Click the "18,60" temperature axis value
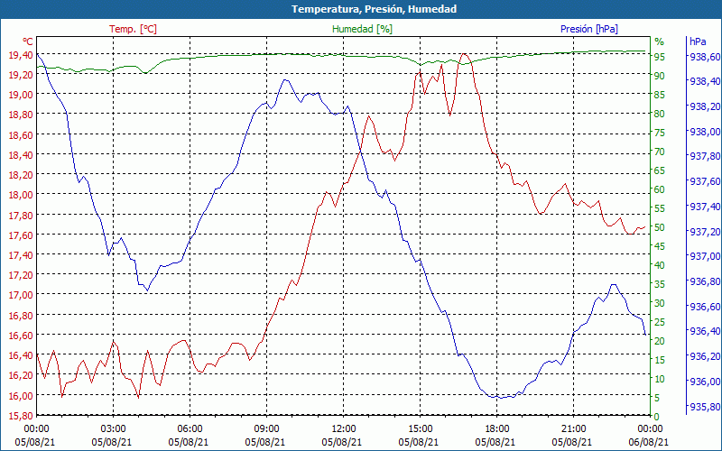The height and width of the screenshot is (451, 722). coord(20,134)
